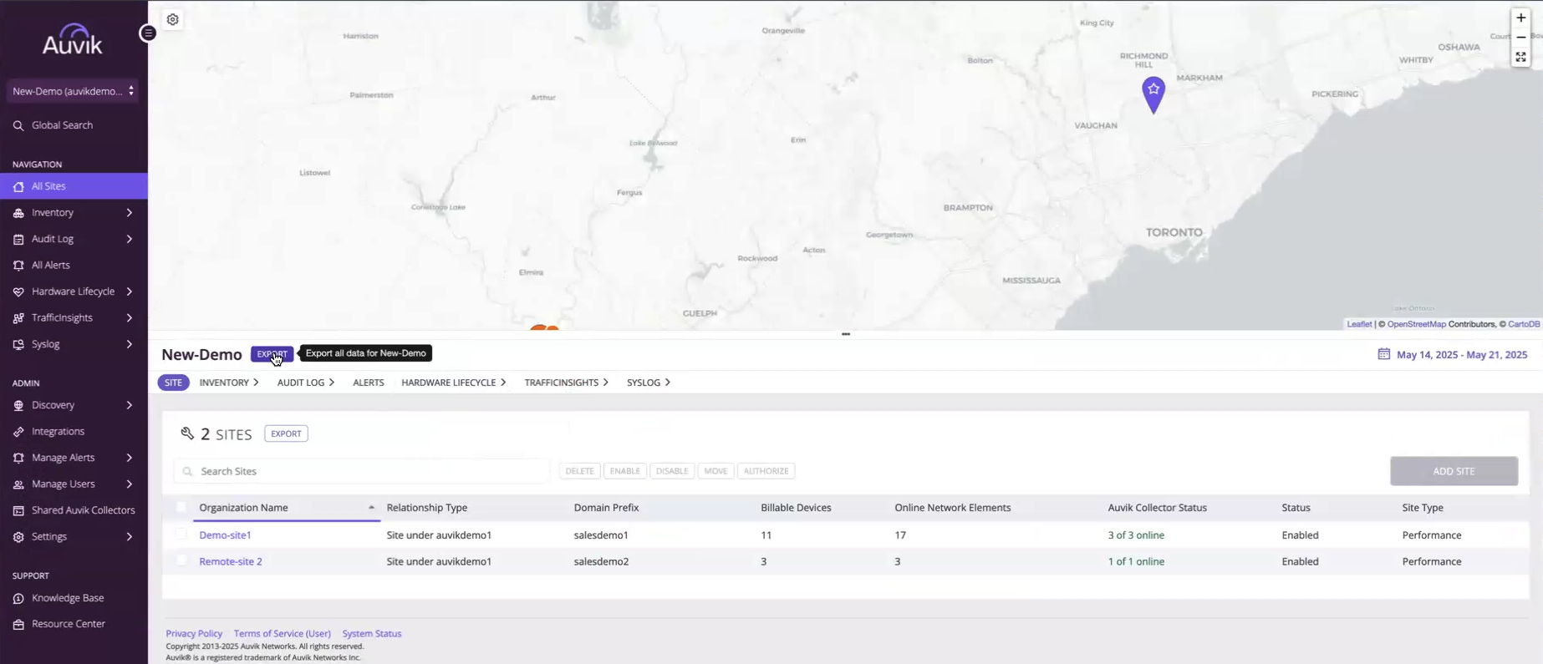Expand Manage Users sidebar submenu arrow

[130, 484]
